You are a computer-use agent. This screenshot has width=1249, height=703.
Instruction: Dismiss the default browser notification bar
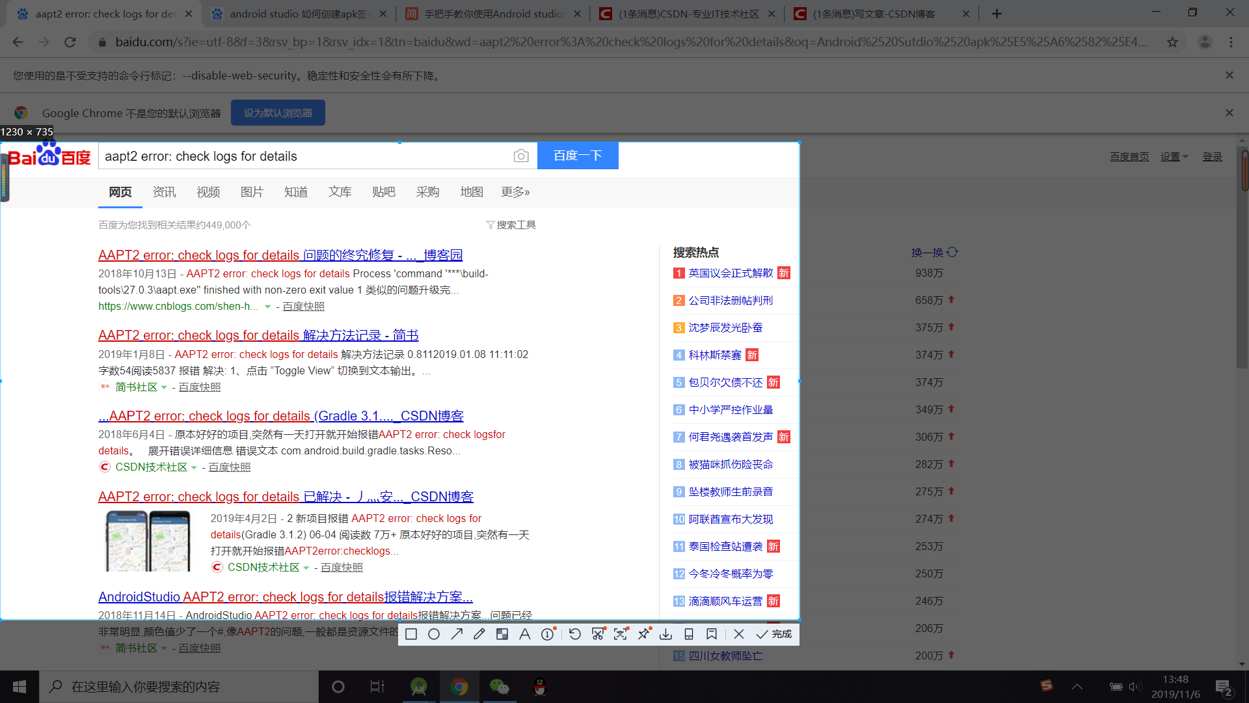(x=1229, y=113)
